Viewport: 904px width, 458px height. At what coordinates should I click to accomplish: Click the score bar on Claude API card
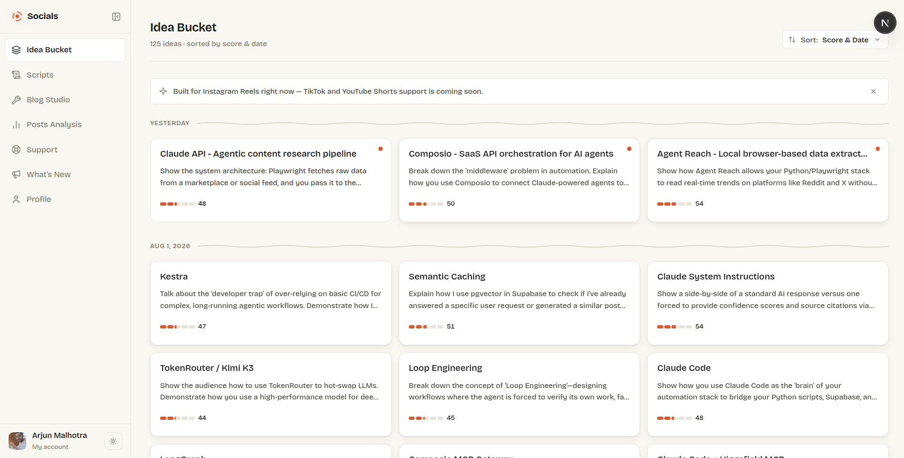pyautogui.click(x=177, y=204)
